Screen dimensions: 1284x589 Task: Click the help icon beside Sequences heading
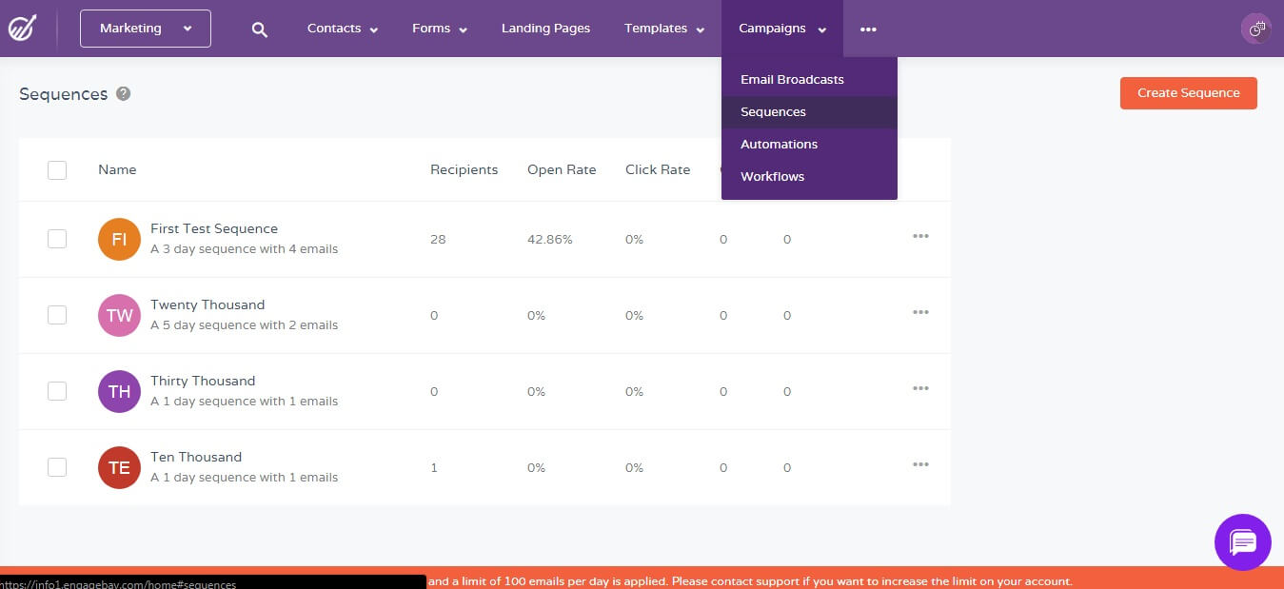tap(123, 94)
